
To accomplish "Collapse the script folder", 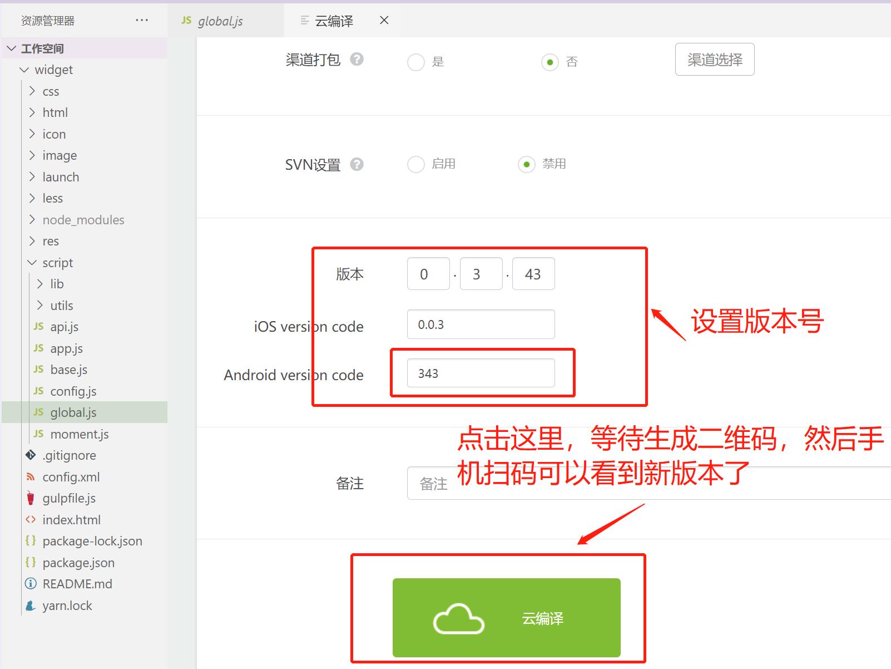I will click(x=32, y=262).
